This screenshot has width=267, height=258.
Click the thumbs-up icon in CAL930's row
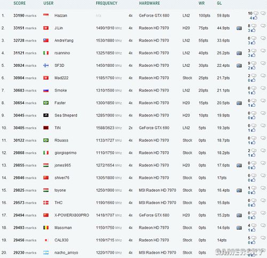pos(253,243)
